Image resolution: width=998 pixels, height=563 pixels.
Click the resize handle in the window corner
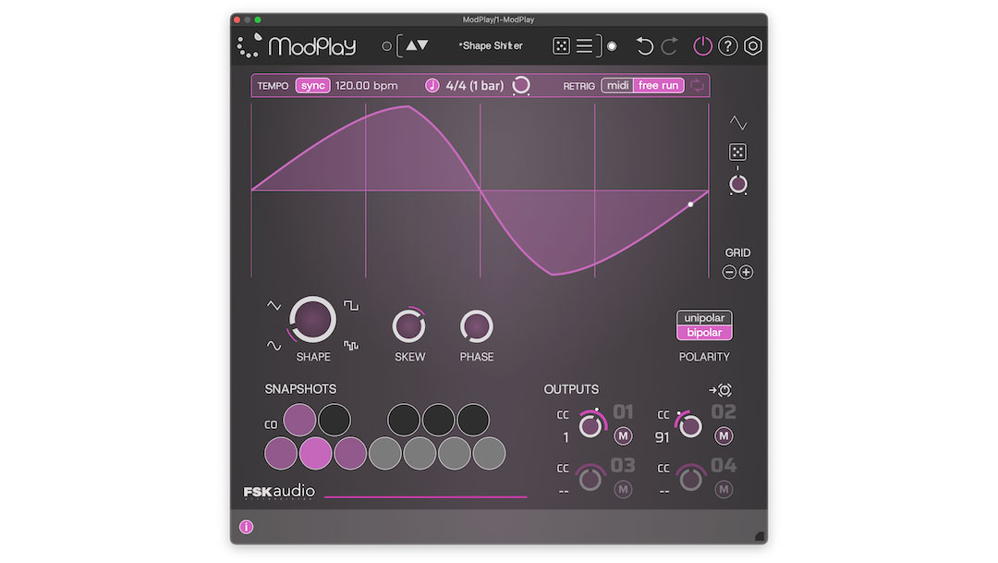pyautogui.click(x=760, y=537)
